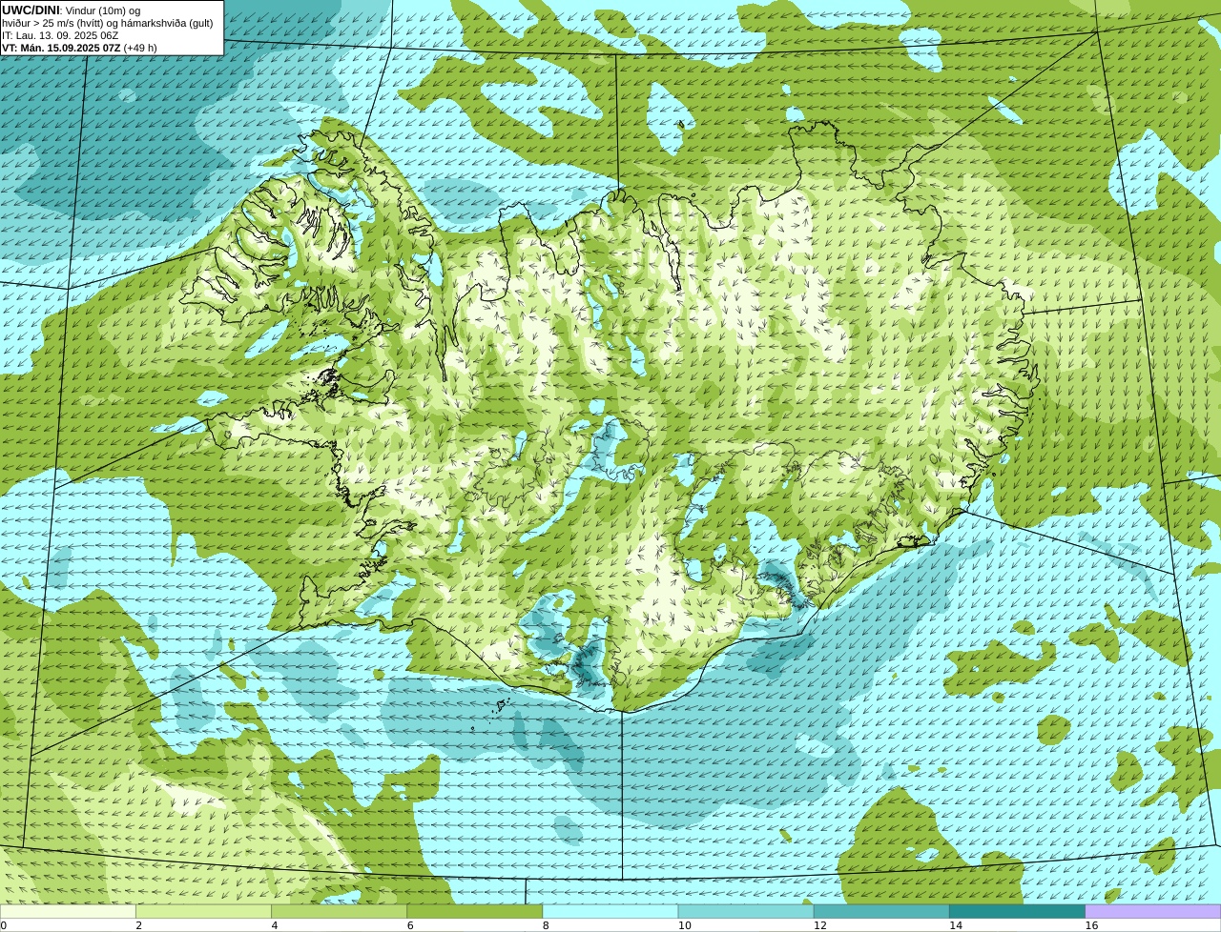Click the scale label 0

point(4,925)
